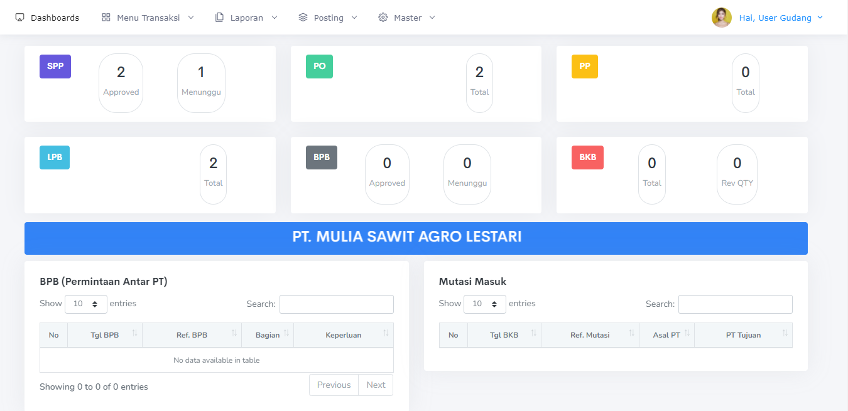
Task: Click the Previous pagination button
Action: click(x=334, y=385)
